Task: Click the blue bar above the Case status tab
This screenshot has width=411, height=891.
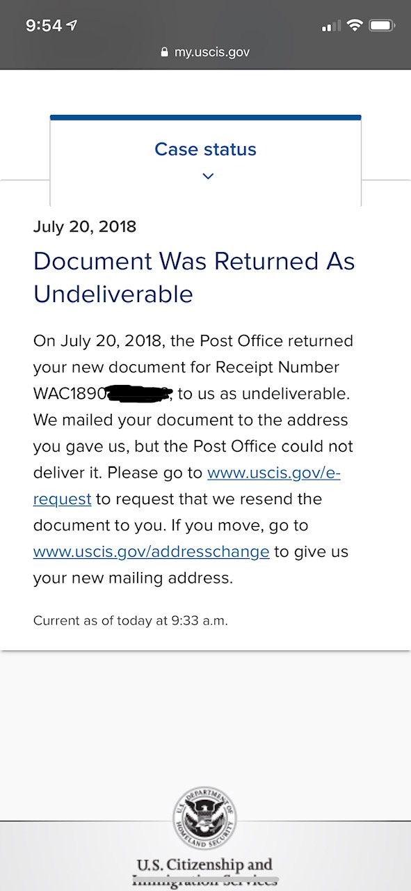Action: click(x=206, y=118)
